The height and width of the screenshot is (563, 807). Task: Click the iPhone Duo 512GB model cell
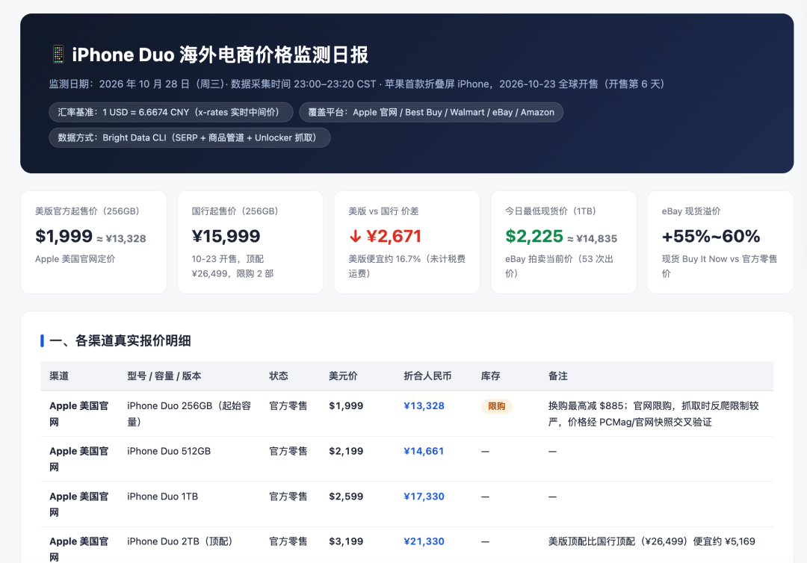coord(169,451)
